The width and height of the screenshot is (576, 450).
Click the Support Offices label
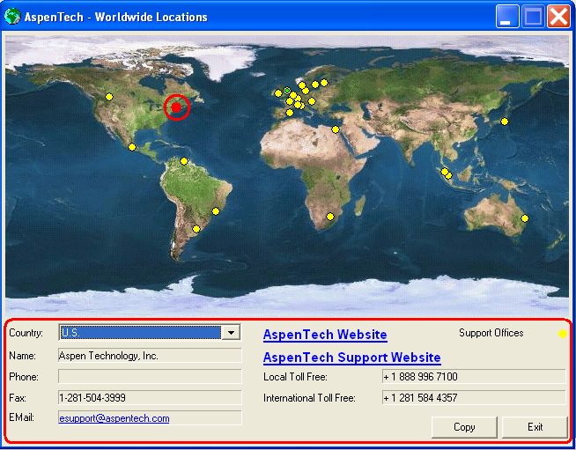pos(491,333)
